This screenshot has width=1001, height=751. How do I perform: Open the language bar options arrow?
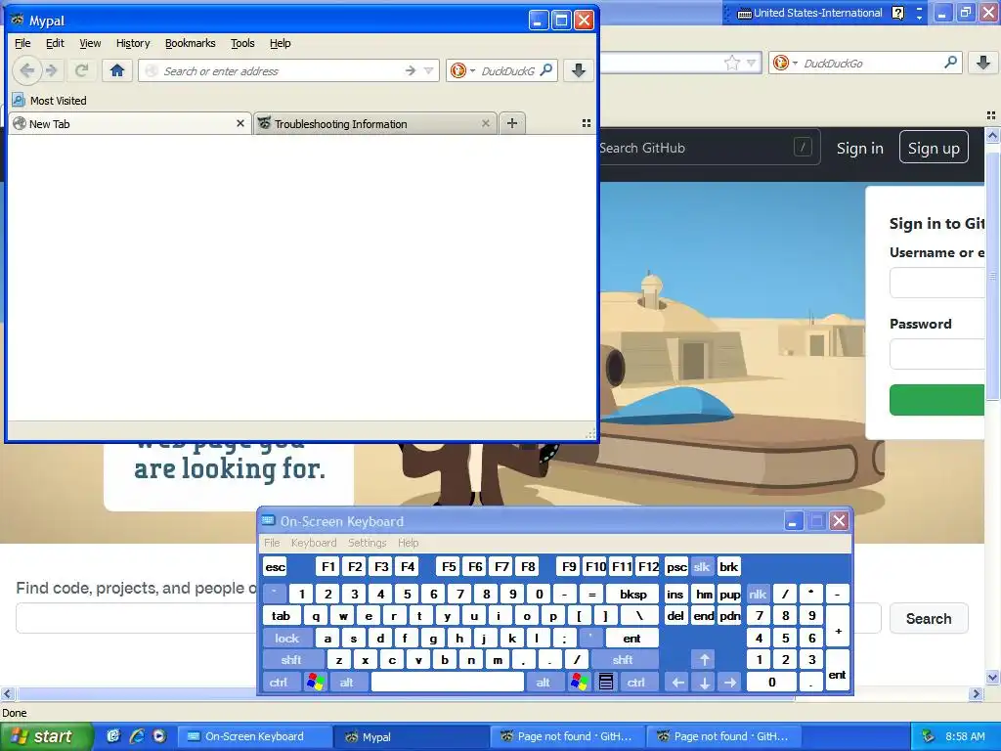click(x=919, y=18)
